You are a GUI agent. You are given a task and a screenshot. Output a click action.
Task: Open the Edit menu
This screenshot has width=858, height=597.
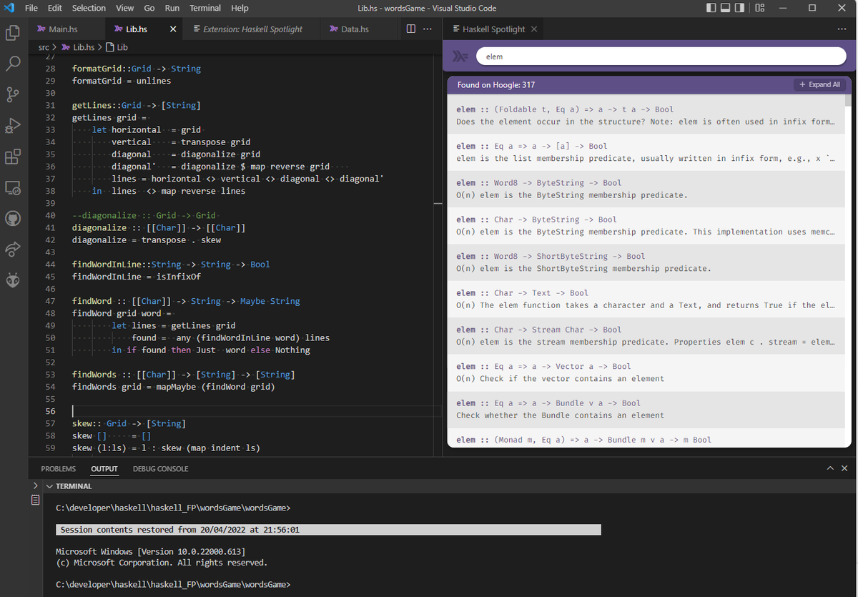point(55,8)
